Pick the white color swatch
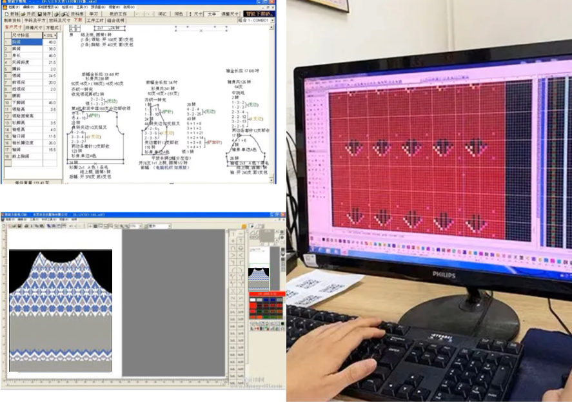Viewport: 572px width, 402px height. tap(252, 300)
